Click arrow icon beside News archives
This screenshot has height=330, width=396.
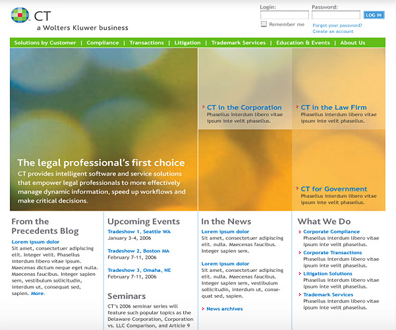click(203, 309)
